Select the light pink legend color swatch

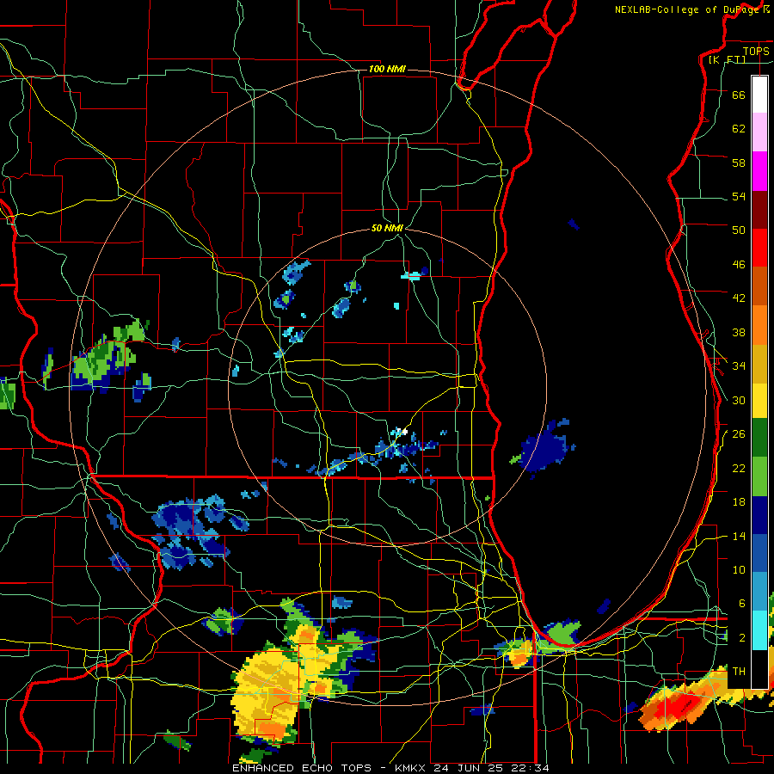[759, 132]
